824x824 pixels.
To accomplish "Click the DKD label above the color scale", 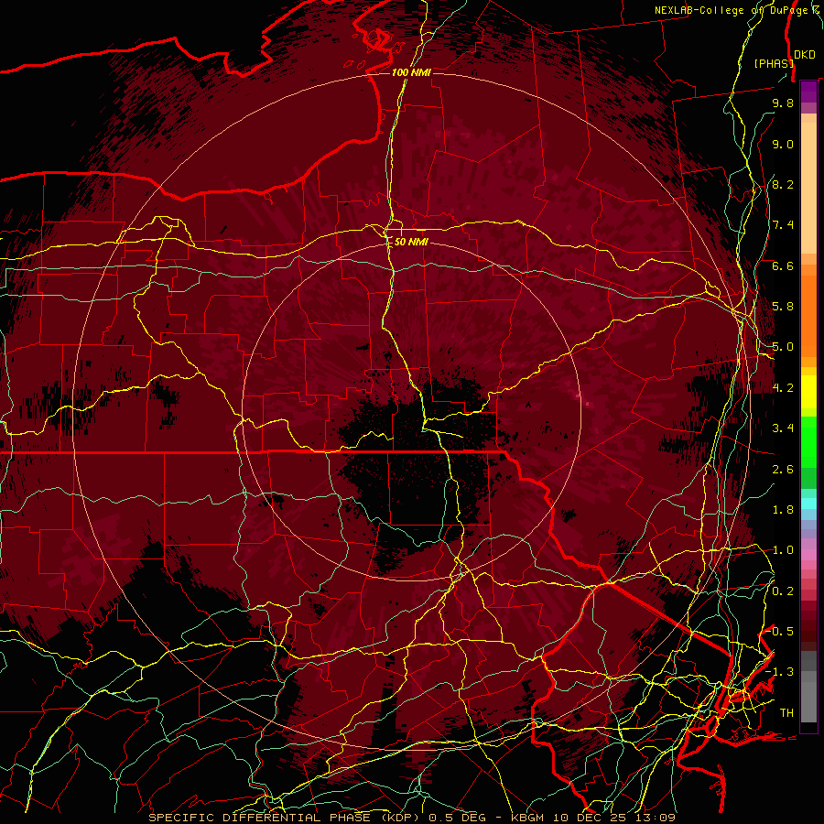I will [x=805, y=55].
